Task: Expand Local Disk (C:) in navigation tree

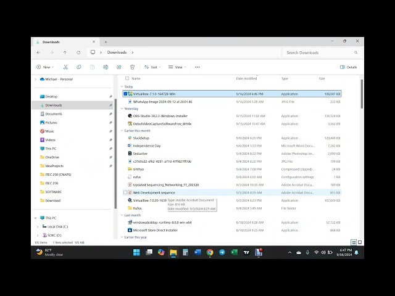Action: point(38,226)
